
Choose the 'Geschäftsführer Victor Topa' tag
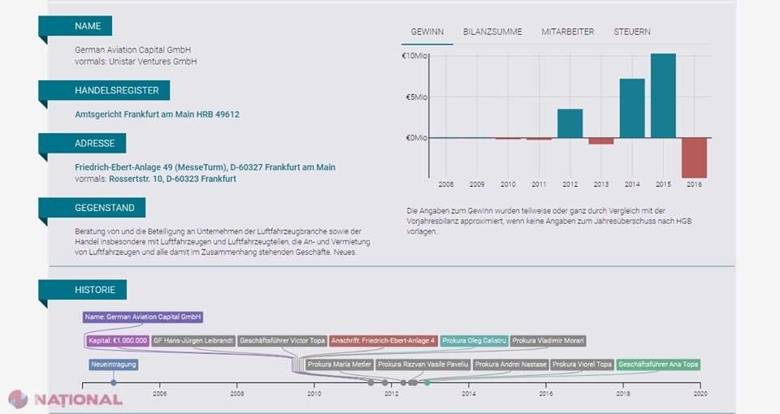282,341
